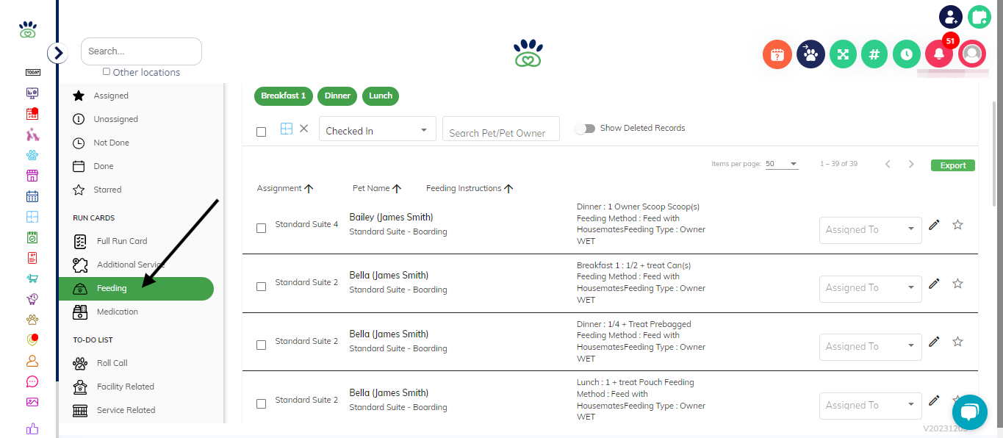Open the Roll Call to-do item
Image resolution: width=1003 pixels, height=438 pixels.
coord(136,363)
